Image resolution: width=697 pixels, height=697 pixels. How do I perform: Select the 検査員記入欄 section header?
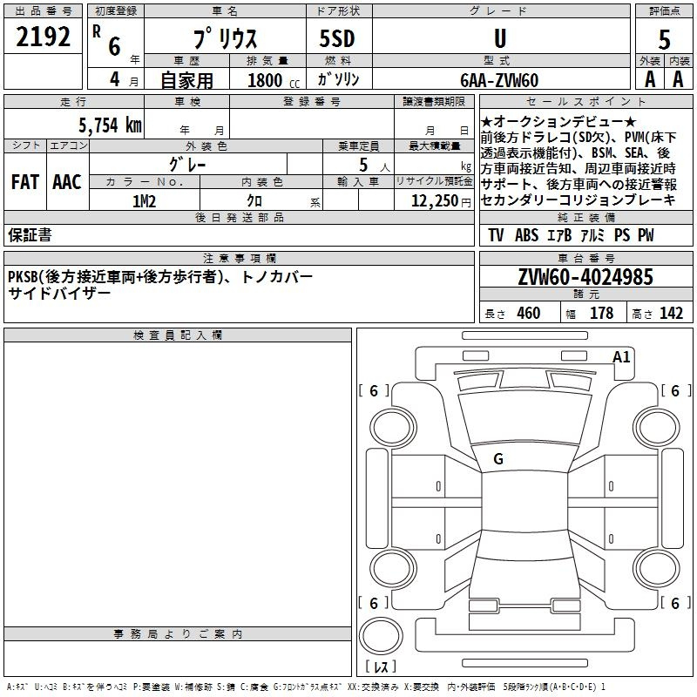(x=178, y=335)
